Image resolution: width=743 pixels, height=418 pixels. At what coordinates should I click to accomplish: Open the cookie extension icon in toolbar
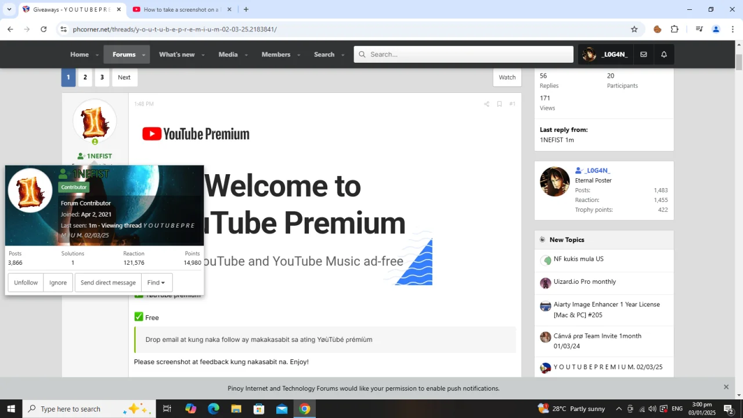pyautogui.click(x=658, y=29)
